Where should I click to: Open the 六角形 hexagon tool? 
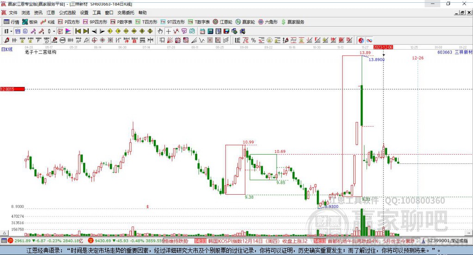268,22
